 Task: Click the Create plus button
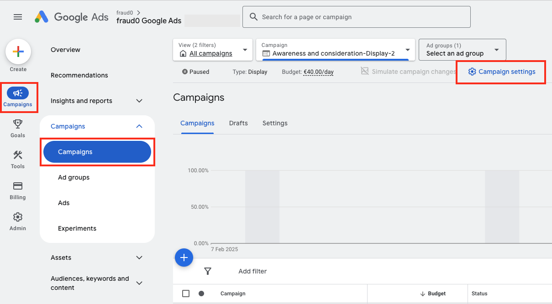coord(18,52)
